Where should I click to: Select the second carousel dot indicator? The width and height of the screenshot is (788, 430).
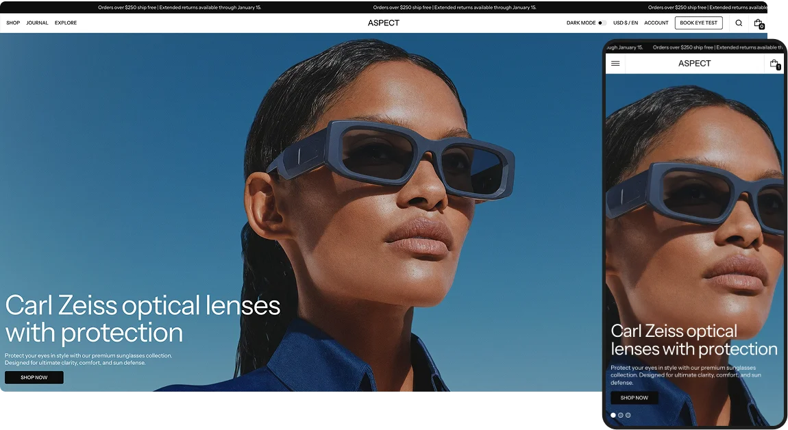[621, 415]
